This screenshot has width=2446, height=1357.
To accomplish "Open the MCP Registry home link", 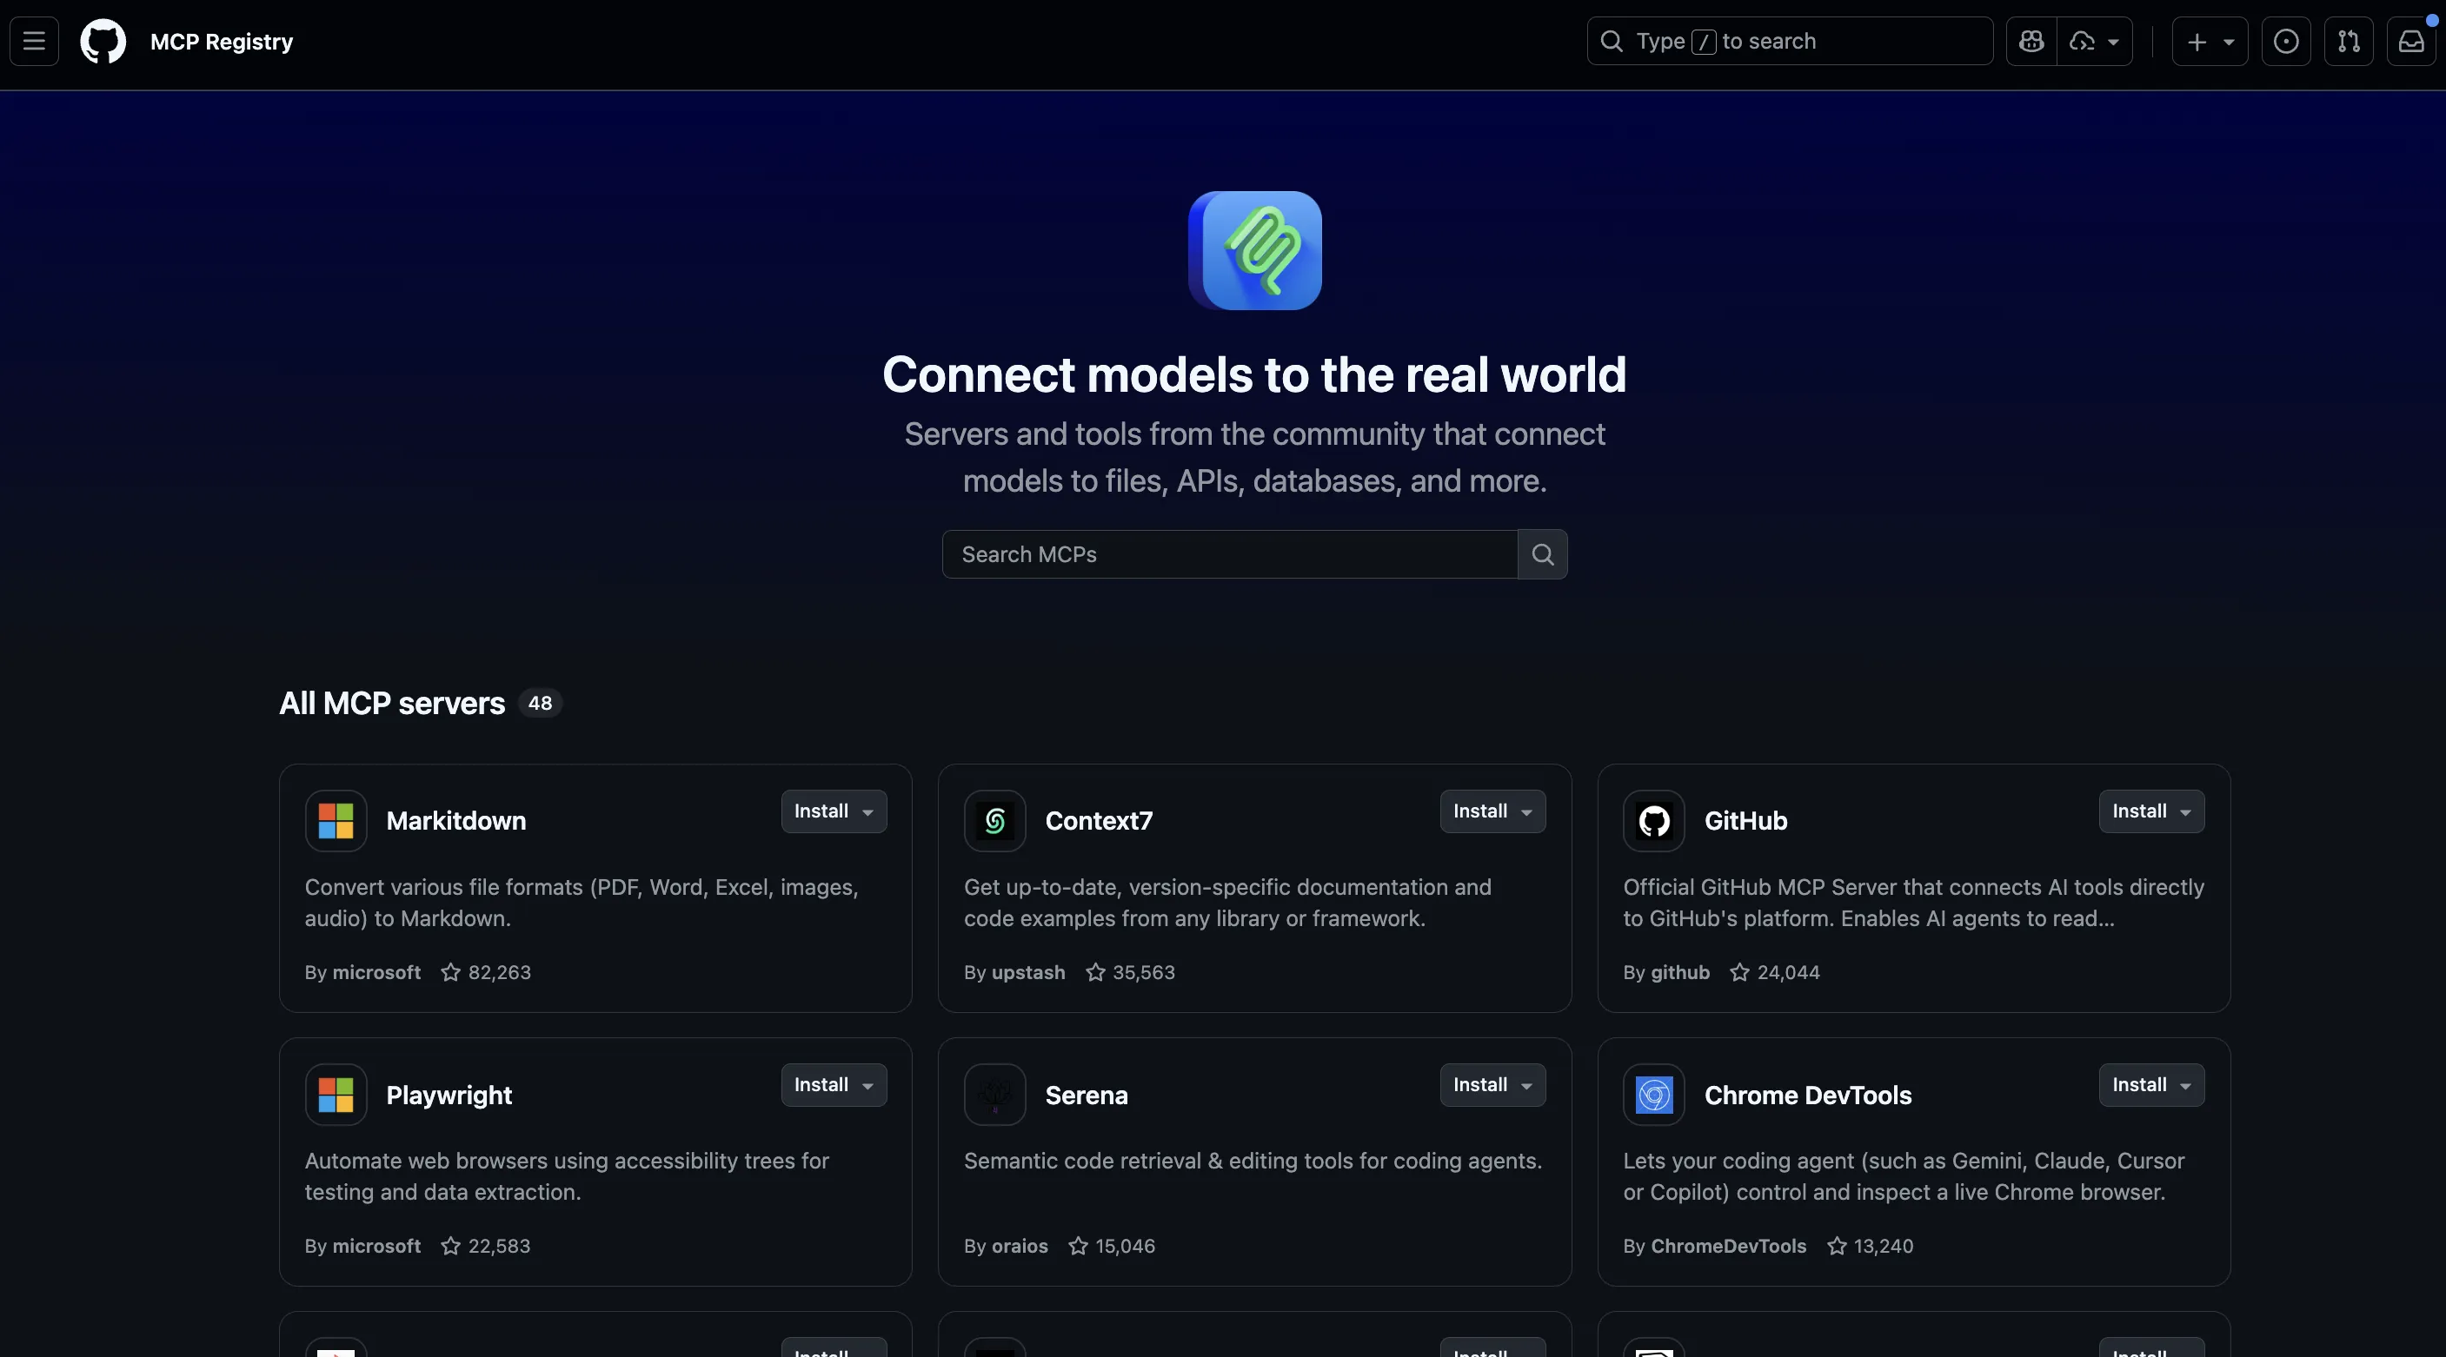I will click(x=222, y=41).
